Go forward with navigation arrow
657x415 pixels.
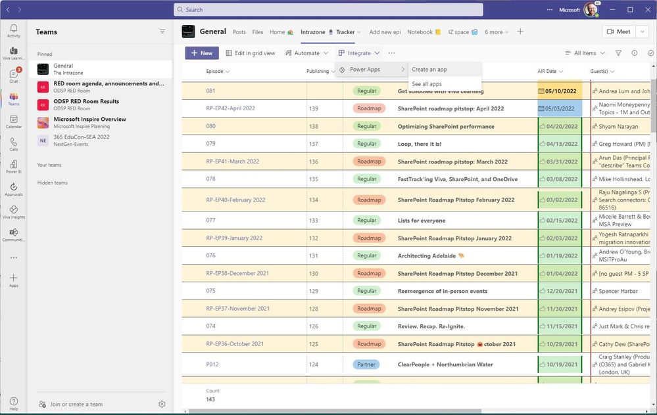[x=19, y=9]
